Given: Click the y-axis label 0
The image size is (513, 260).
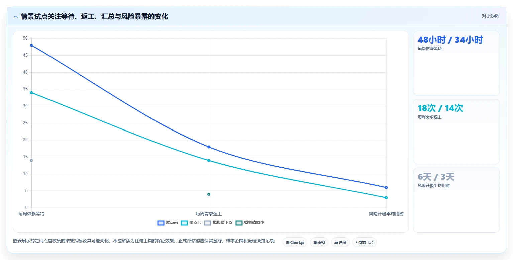Looking at the screenshot, I should pyautogui.click(x=27, y=208).
